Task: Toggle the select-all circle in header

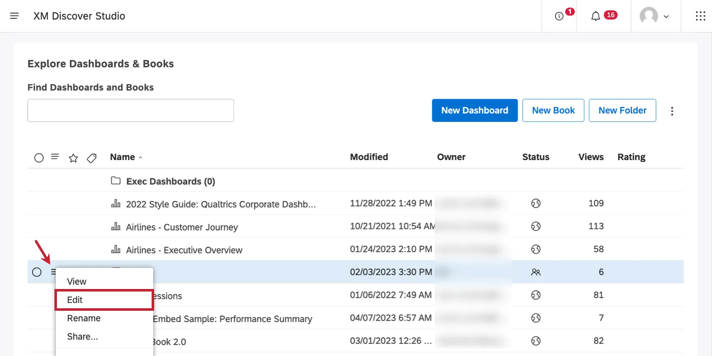Action: tap(39, 158)
